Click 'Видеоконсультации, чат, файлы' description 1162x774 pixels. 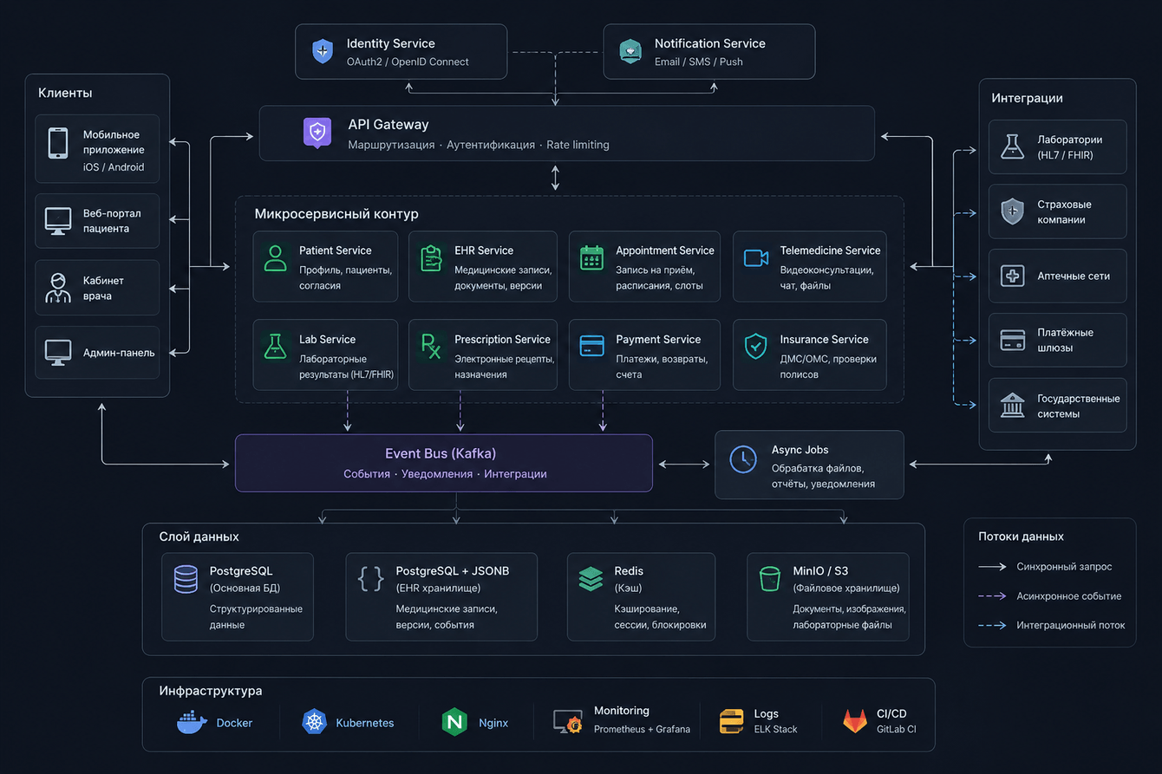(826, 277)
